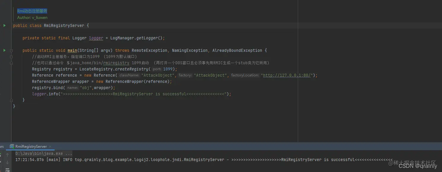Collapse the fold marker at main's closing brace
Viewport: 442px width, 172px height.
[x=11, y=100]
